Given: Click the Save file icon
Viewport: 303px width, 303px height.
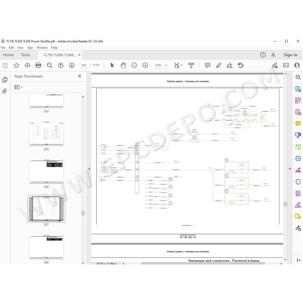Looking at the screenshot, I should [x=5, y=65].
